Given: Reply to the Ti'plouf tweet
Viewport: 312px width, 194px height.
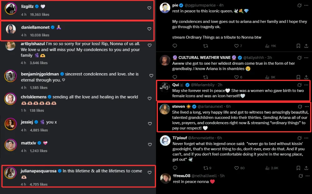Looking at the screenshot, I should (175, 168).
